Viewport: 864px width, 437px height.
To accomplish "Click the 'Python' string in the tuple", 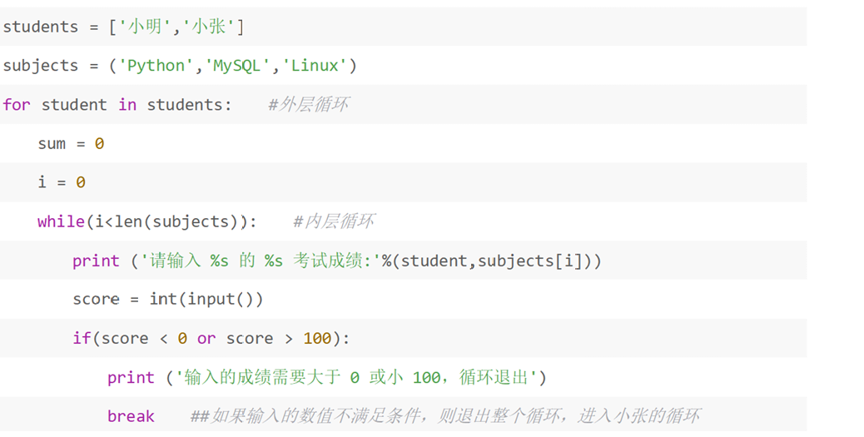I will [156, 66].
